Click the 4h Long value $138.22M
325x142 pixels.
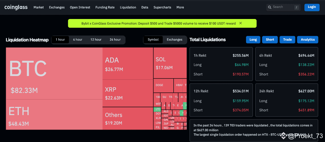tap(306, 65)
